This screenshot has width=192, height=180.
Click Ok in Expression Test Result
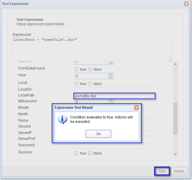[99, 134]
